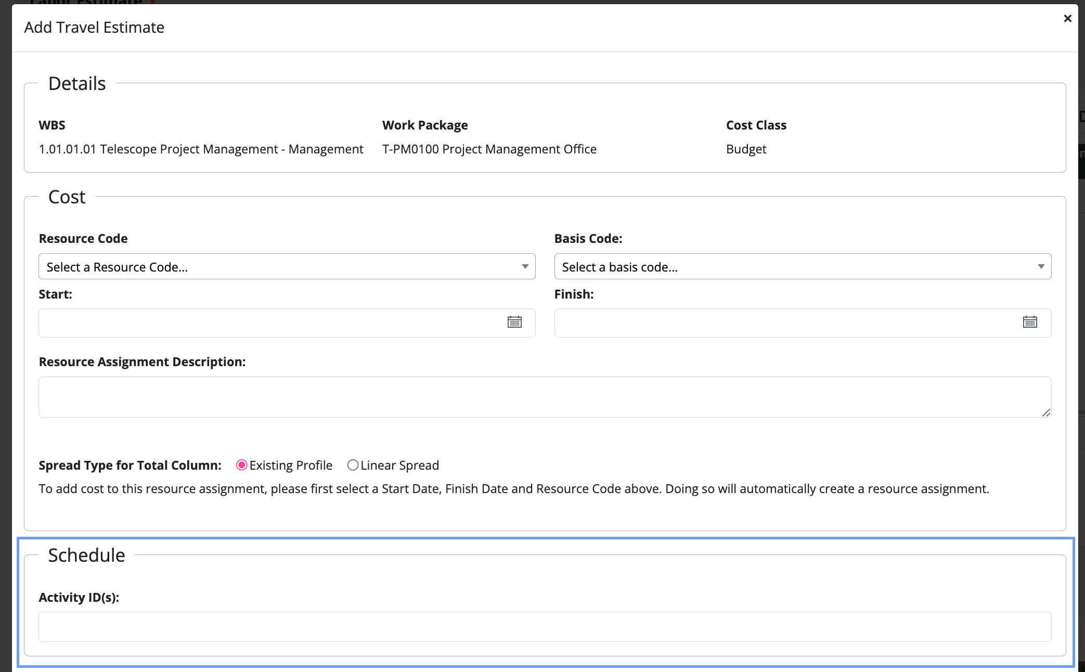Choose the Linear Spread radio option
Screen dimensions: 1085x672
coord(353,465)
